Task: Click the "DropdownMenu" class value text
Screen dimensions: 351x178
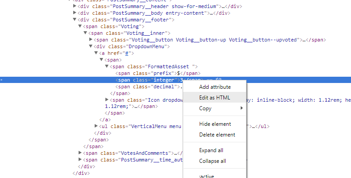Action: pyautogui.click(x=146, y=46)
